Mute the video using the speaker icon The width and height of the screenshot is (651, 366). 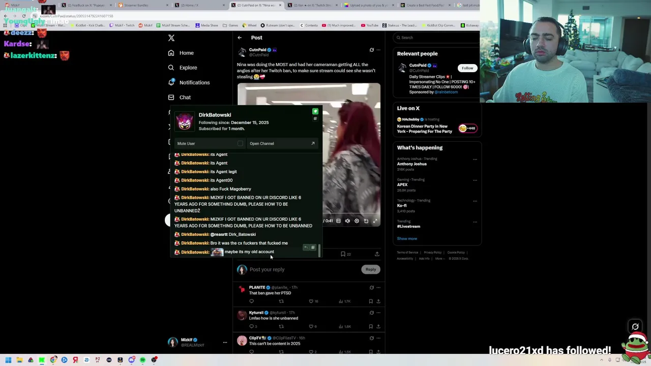(347, 221)
